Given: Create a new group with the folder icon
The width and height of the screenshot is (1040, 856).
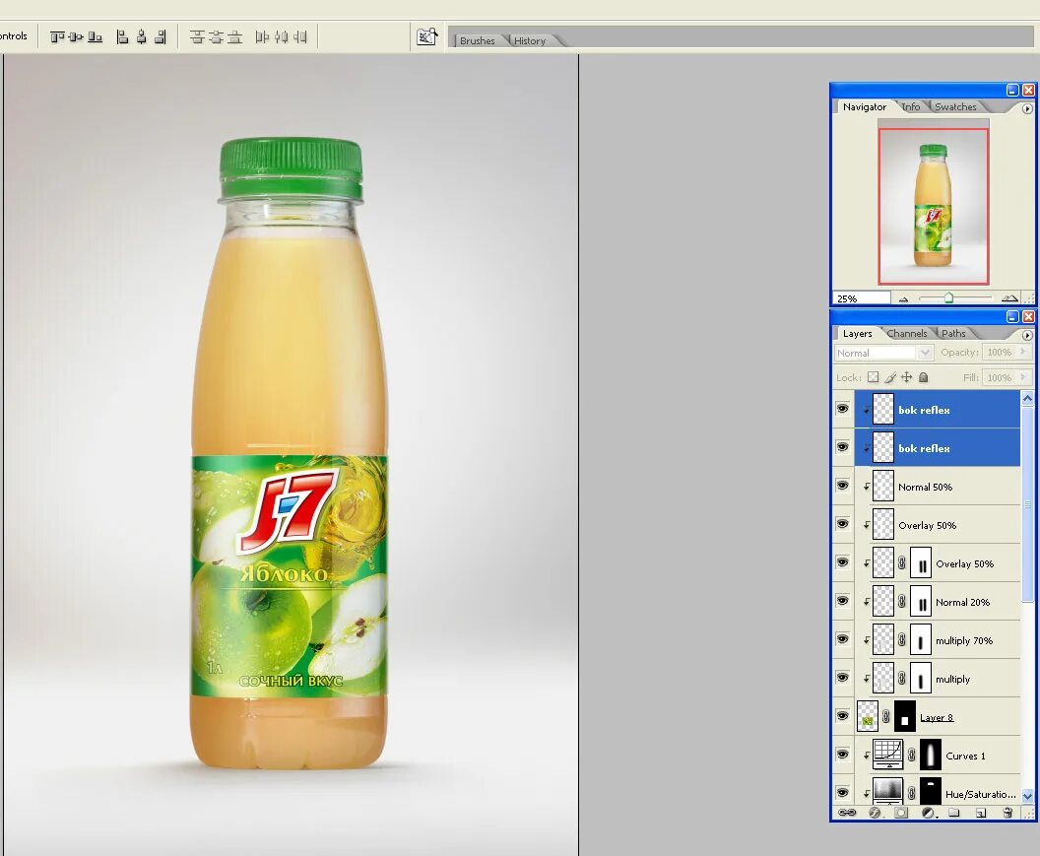Looking at the screenshot, I should [953, 813].
